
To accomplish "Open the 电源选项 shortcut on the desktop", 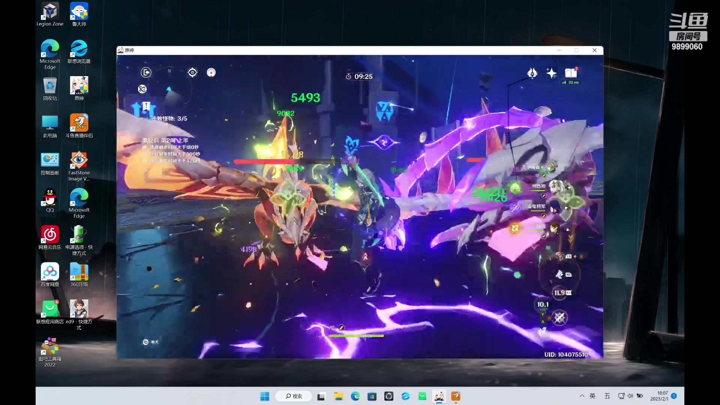I will [79, 240].
